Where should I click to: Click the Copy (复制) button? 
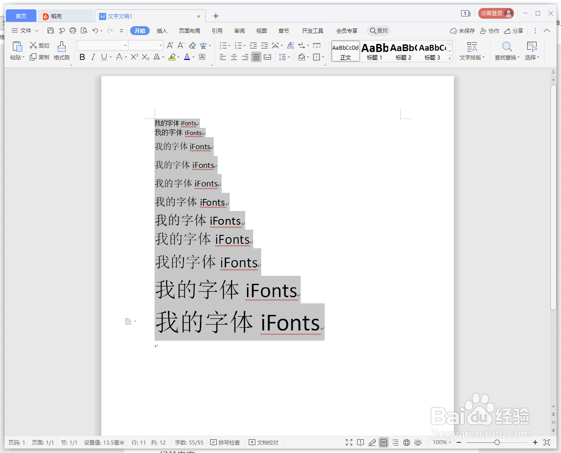[40, 57]
